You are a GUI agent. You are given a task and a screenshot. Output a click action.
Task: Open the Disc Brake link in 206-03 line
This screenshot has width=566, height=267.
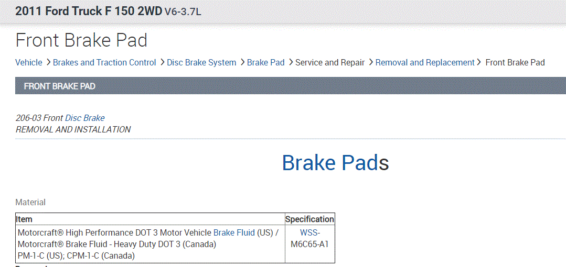point(85,118)
